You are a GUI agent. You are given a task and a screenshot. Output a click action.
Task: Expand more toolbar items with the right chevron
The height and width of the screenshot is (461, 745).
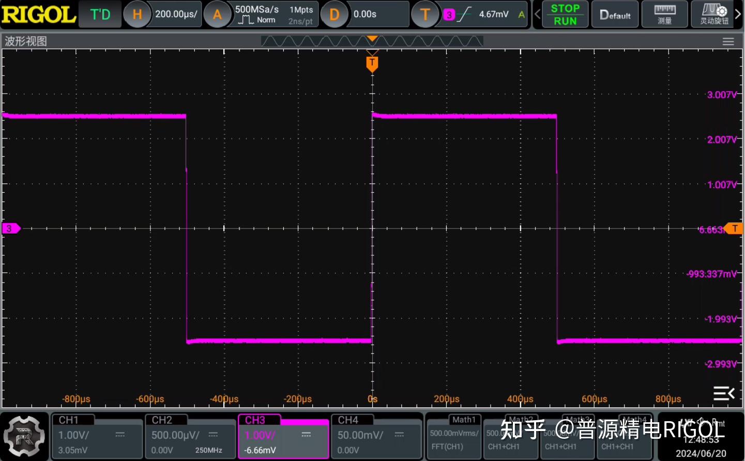pyautogui.click(x=738, y=14)
